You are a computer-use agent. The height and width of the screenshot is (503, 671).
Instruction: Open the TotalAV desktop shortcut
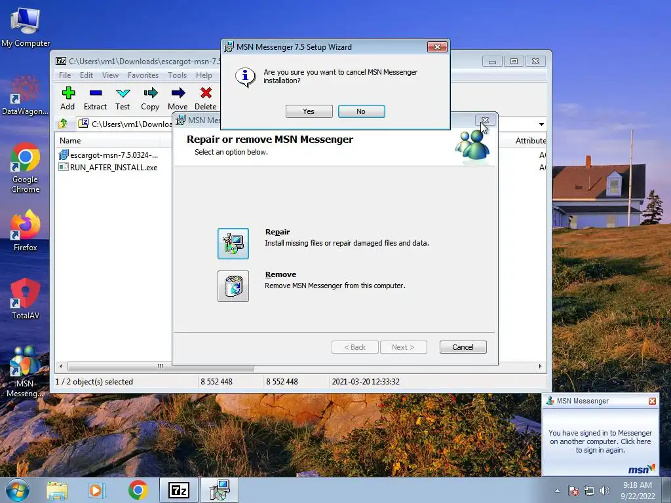pos(26,299)
